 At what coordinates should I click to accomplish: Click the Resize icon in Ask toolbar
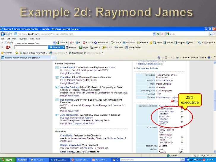click(116, 47)
